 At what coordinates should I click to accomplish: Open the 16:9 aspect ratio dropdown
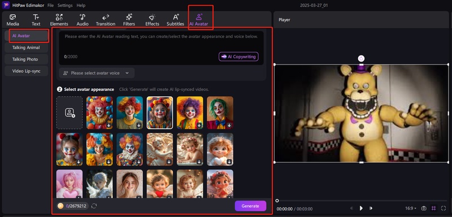[x=411, y=208]
